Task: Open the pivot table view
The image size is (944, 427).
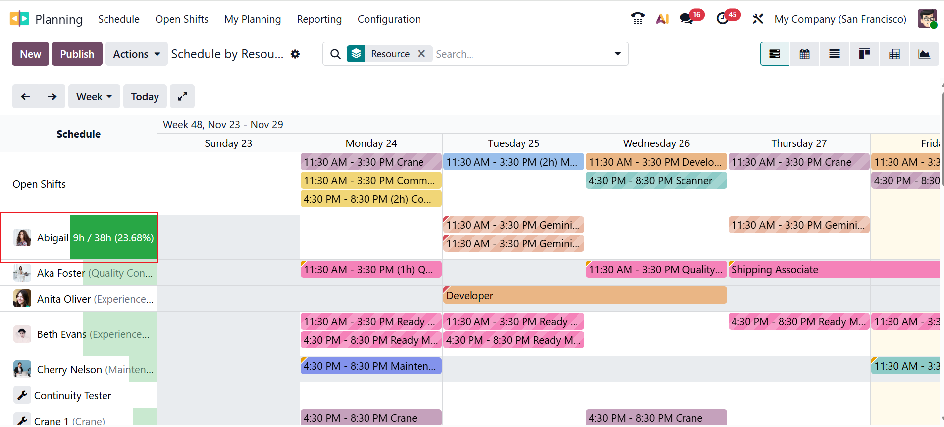Action: (894, 54)
